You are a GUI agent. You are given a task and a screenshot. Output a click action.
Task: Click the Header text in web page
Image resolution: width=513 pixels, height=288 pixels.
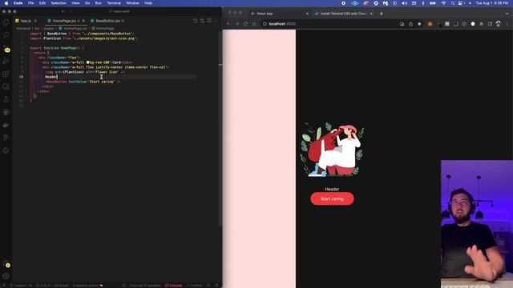[332, 189]
